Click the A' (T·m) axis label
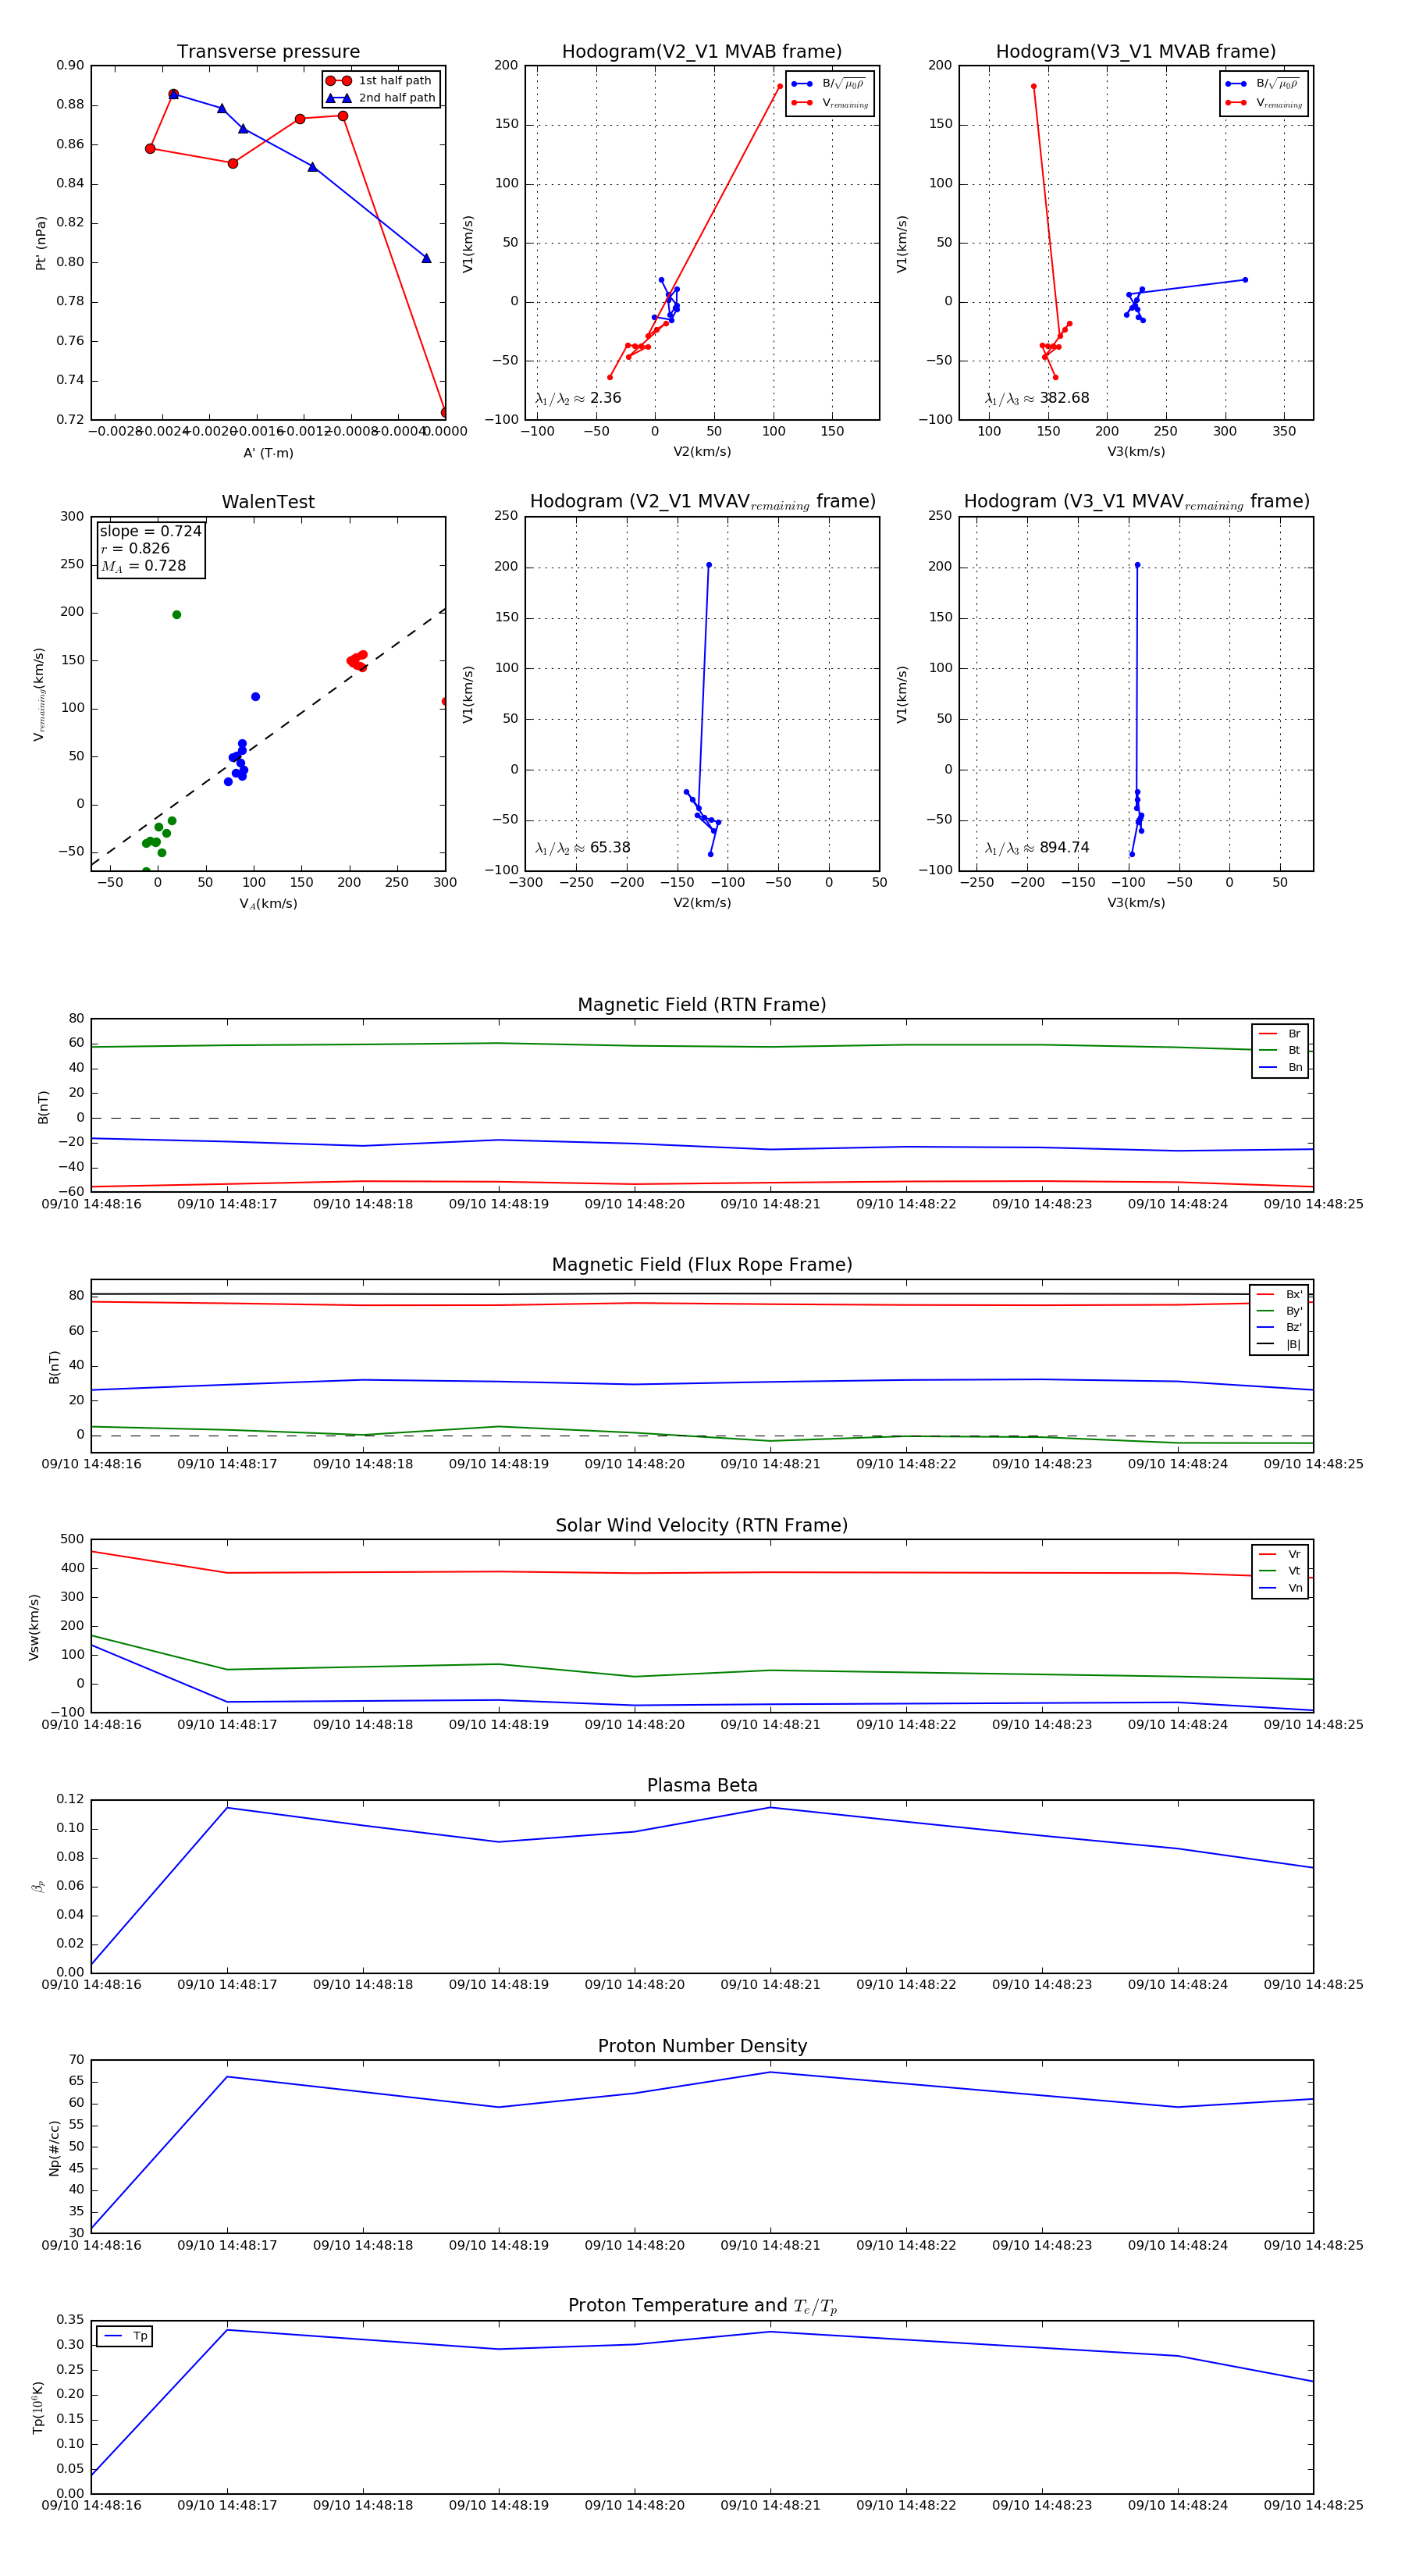1405x2576 pixels. click(268, 454)
